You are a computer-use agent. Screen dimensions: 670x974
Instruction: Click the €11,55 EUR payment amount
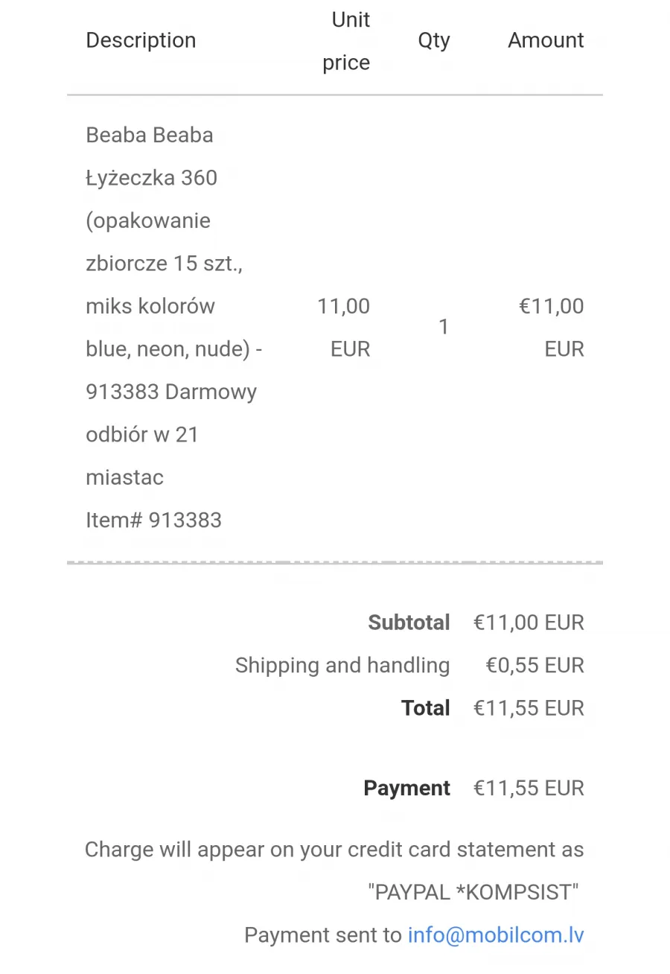point(529,789)
